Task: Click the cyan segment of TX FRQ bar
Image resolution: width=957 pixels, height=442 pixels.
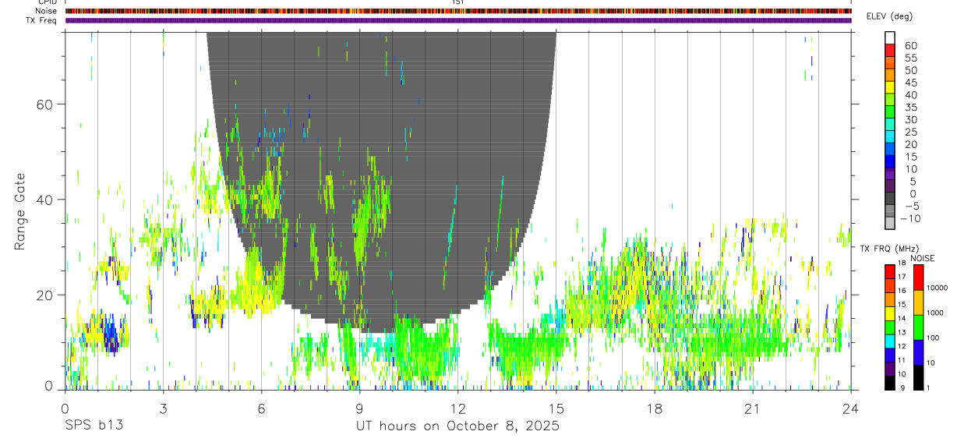Action: point(890,340)
